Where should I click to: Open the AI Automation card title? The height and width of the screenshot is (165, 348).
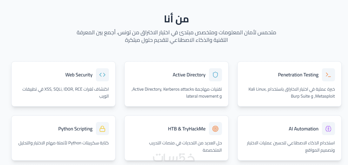[303, 129]
